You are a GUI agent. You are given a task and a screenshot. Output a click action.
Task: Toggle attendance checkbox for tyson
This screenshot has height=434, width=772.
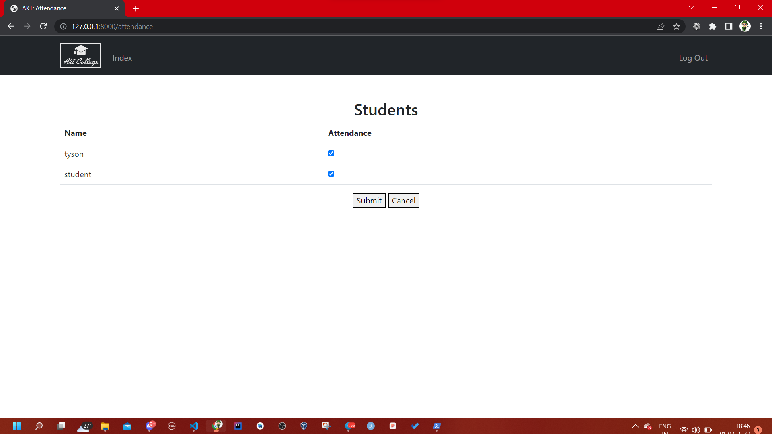331,153
